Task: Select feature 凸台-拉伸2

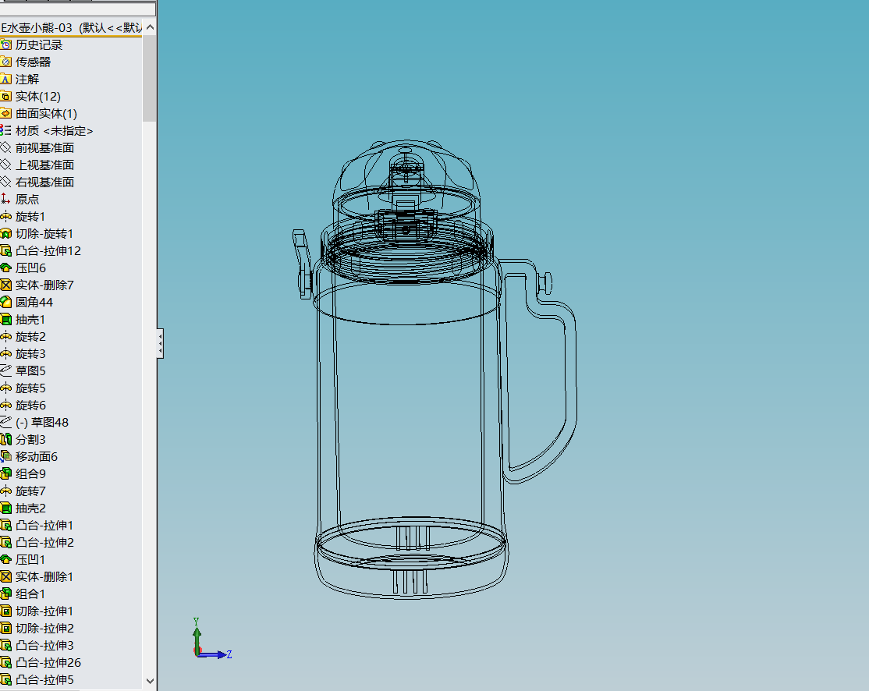Action: (x=44, y=543)
